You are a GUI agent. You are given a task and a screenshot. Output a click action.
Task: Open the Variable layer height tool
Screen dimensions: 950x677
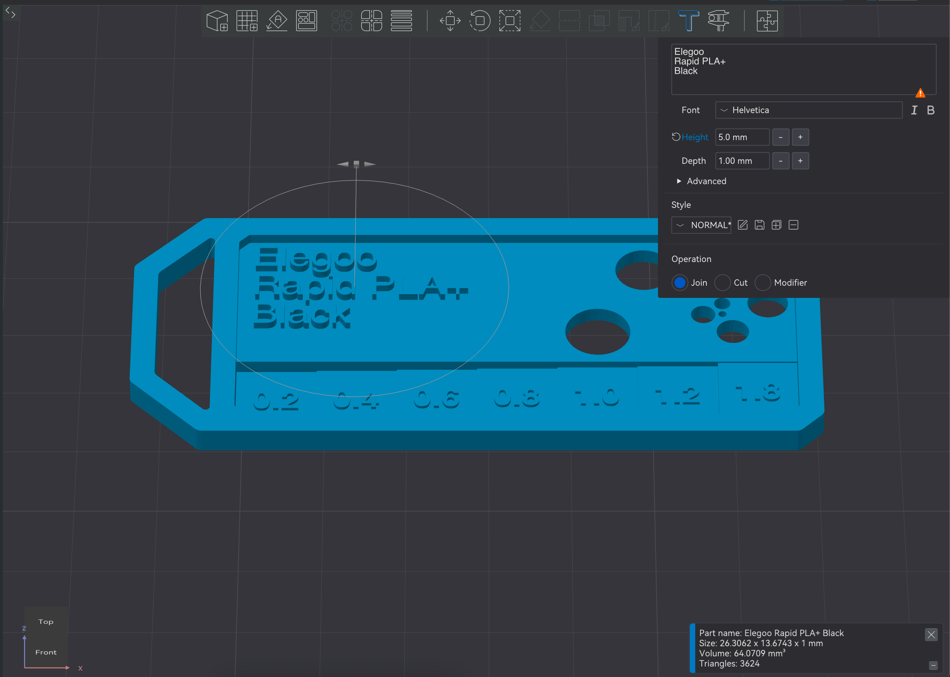pos(401,21)
